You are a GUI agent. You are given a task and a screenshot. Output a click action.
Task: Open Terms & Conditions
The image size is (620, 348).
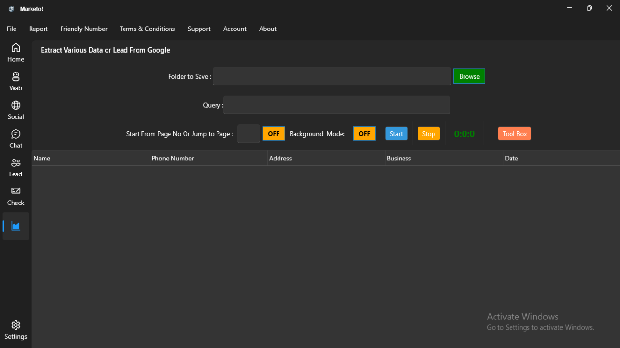click(x=147, y=29)
